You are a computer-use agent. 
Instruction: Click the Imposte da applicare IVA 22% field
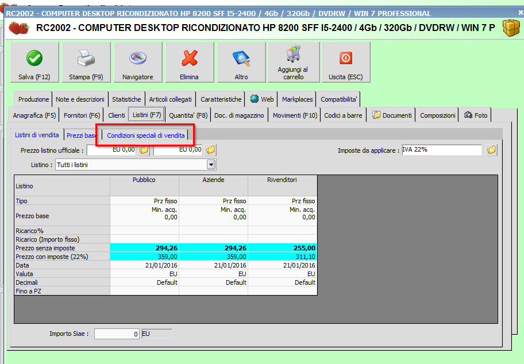[442, 150]
